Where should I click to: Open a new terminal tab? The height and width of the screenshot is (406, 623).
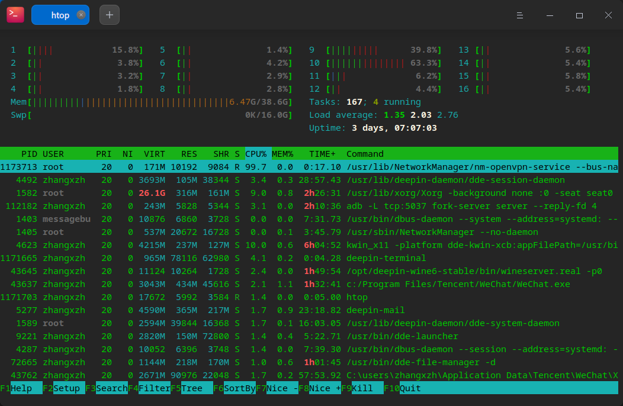click(x=110, y=15)
